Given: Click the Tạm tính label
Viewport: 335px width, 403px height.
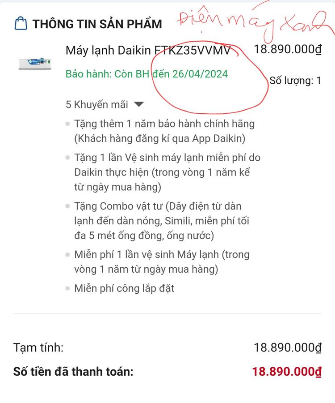Looking at the screenshot, I should click(38, 347).
